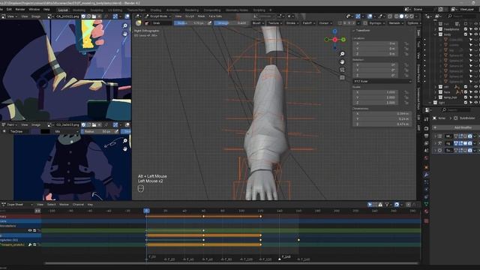Toggle gizmo display button in viewport header
The image size is (480, 270).
pos(358,16)
